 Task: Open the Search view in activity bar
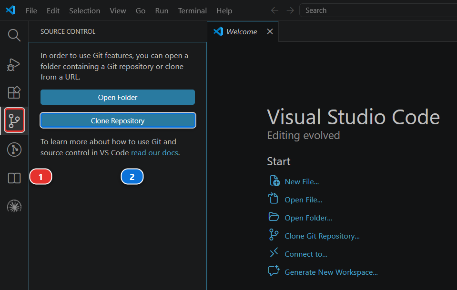(14, 35)
